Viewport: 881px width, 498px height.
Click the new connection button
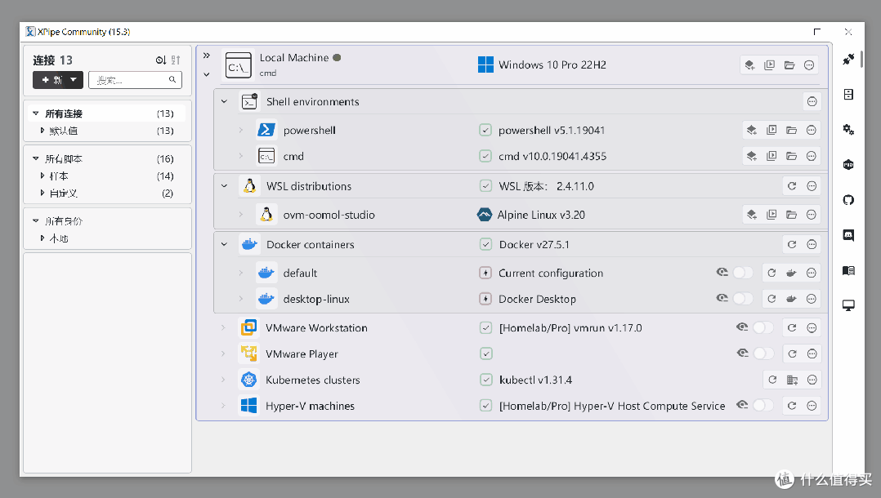point(51,80)
